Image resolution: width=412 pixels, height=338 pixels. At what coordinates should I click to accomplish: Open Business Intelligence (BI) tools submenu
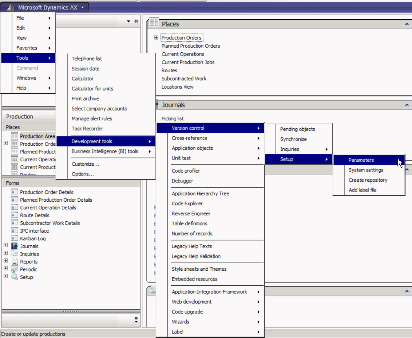coord(106,151)
